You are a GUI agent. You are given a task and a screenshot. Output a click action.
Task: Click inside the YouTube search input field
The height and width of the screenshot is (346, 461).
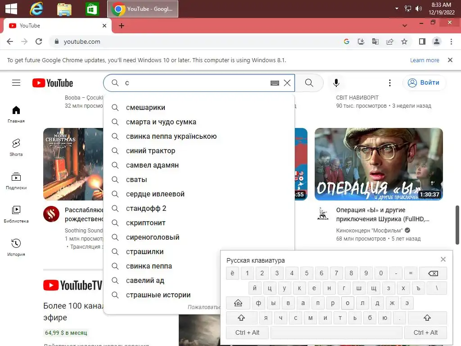(195, 83)
